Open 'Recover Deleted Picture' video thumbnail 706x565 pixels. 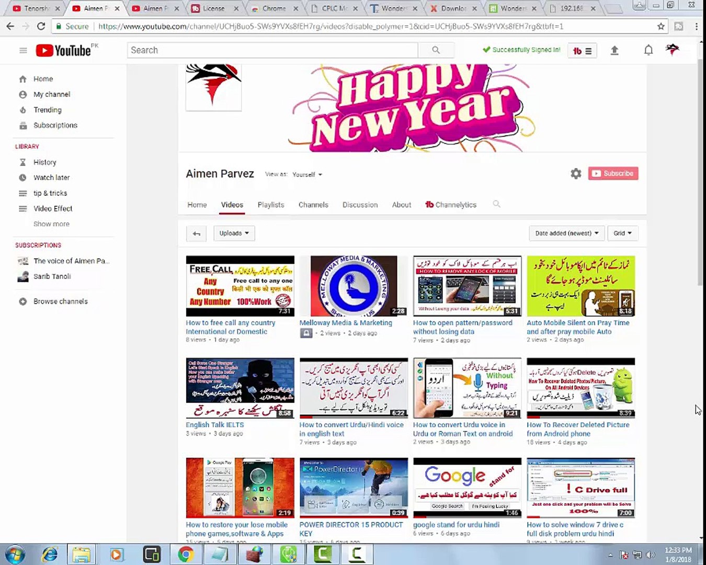(x=581, y=388)
